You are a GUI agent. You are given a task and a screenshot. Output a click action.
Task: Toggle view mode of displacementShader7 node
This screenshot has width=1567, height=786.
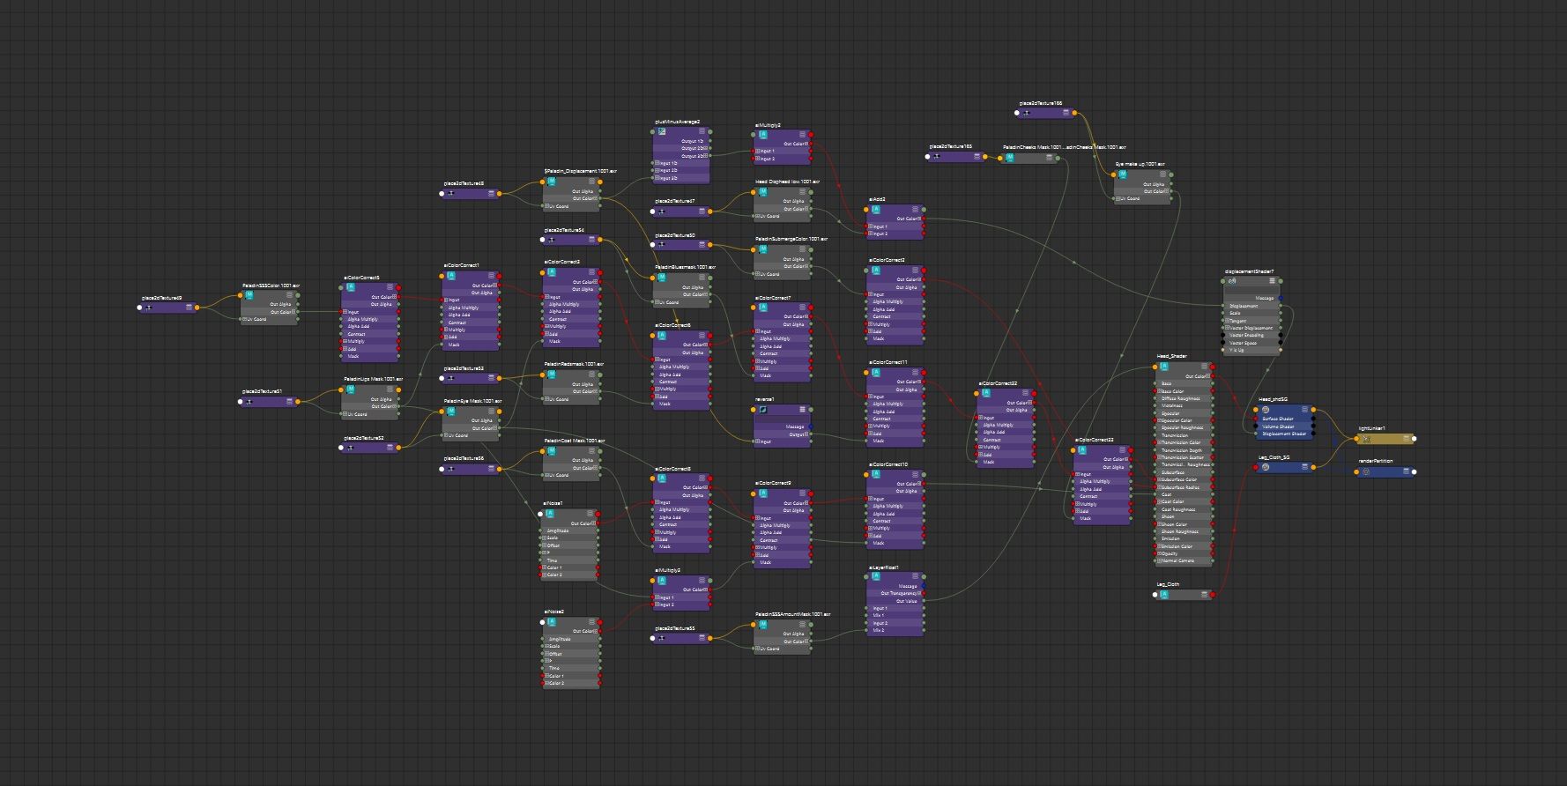pos(1272,281)
